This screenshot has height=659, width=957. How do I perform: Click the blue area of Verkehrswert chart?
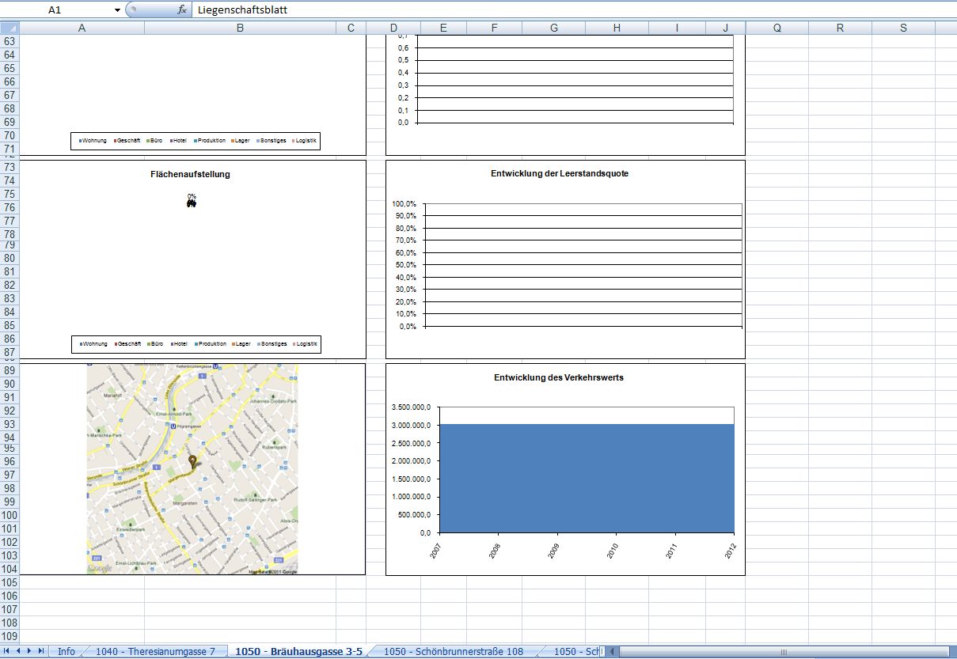coord(587,478)
